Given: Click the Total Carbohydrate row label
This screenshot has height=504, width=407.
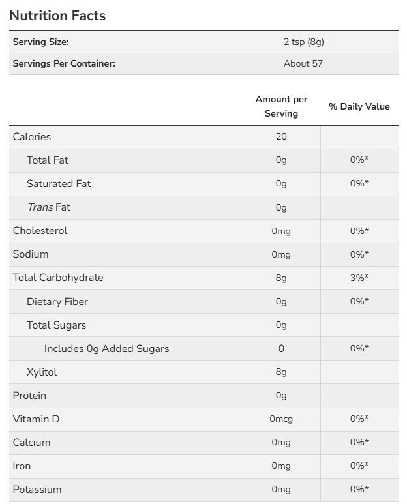Looking at the screenshot, I should (58, 278).
